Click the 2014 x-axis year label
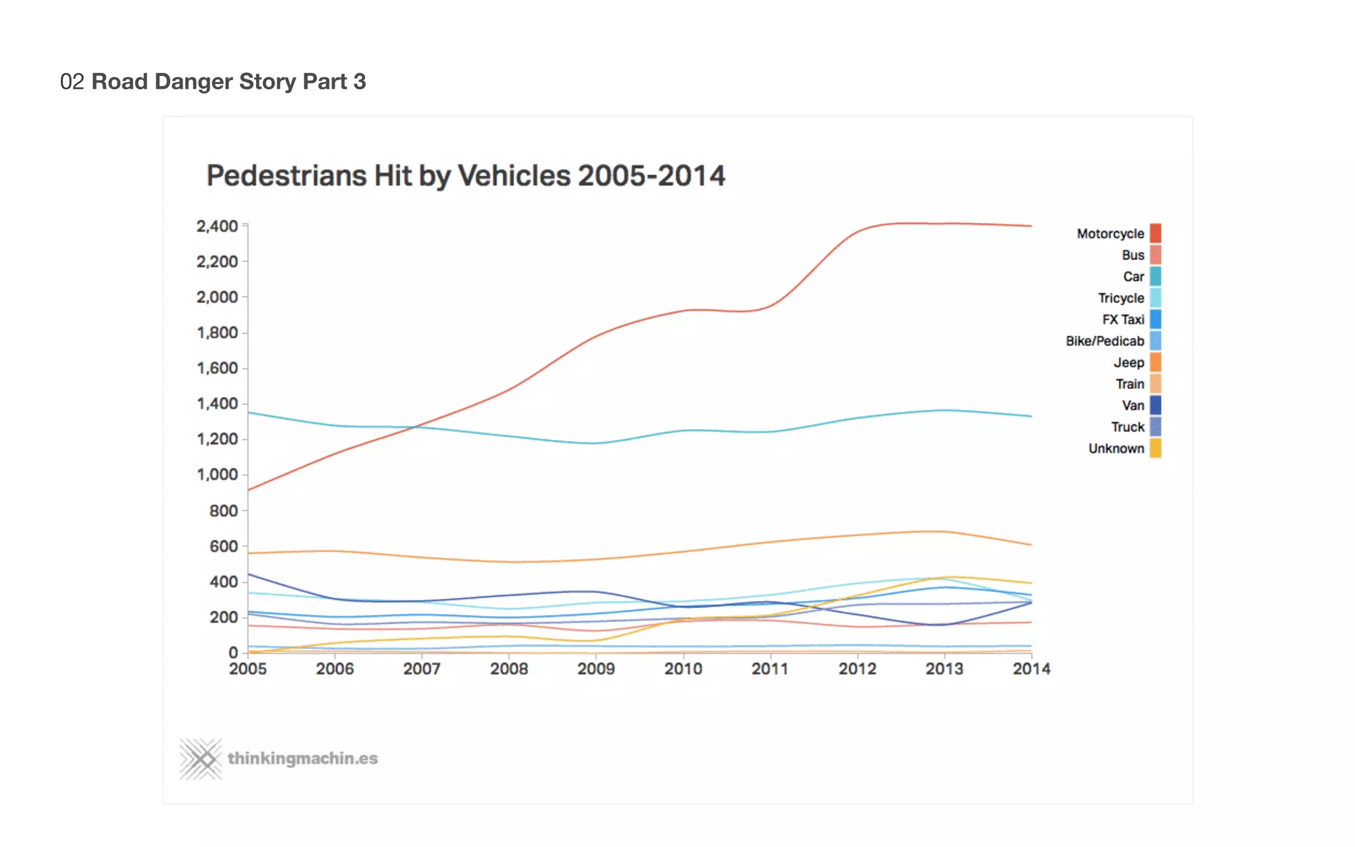Image resolution: width=1355 pixels, height=847 pixels. pos(1031,669)
